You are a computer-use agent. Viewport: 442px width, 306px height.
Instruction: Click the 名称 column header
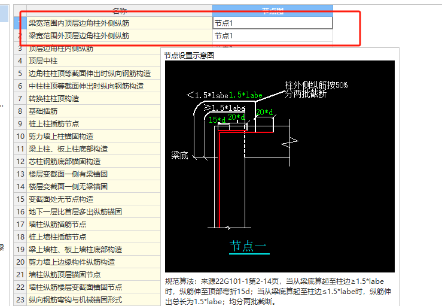120,11
